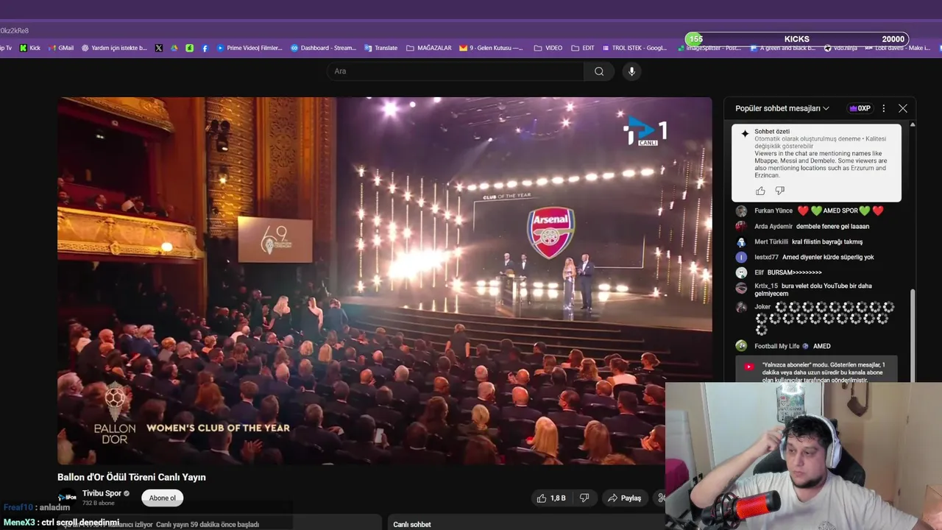Open the TROL ISTEK Google bookmark

tap(634, 48)
